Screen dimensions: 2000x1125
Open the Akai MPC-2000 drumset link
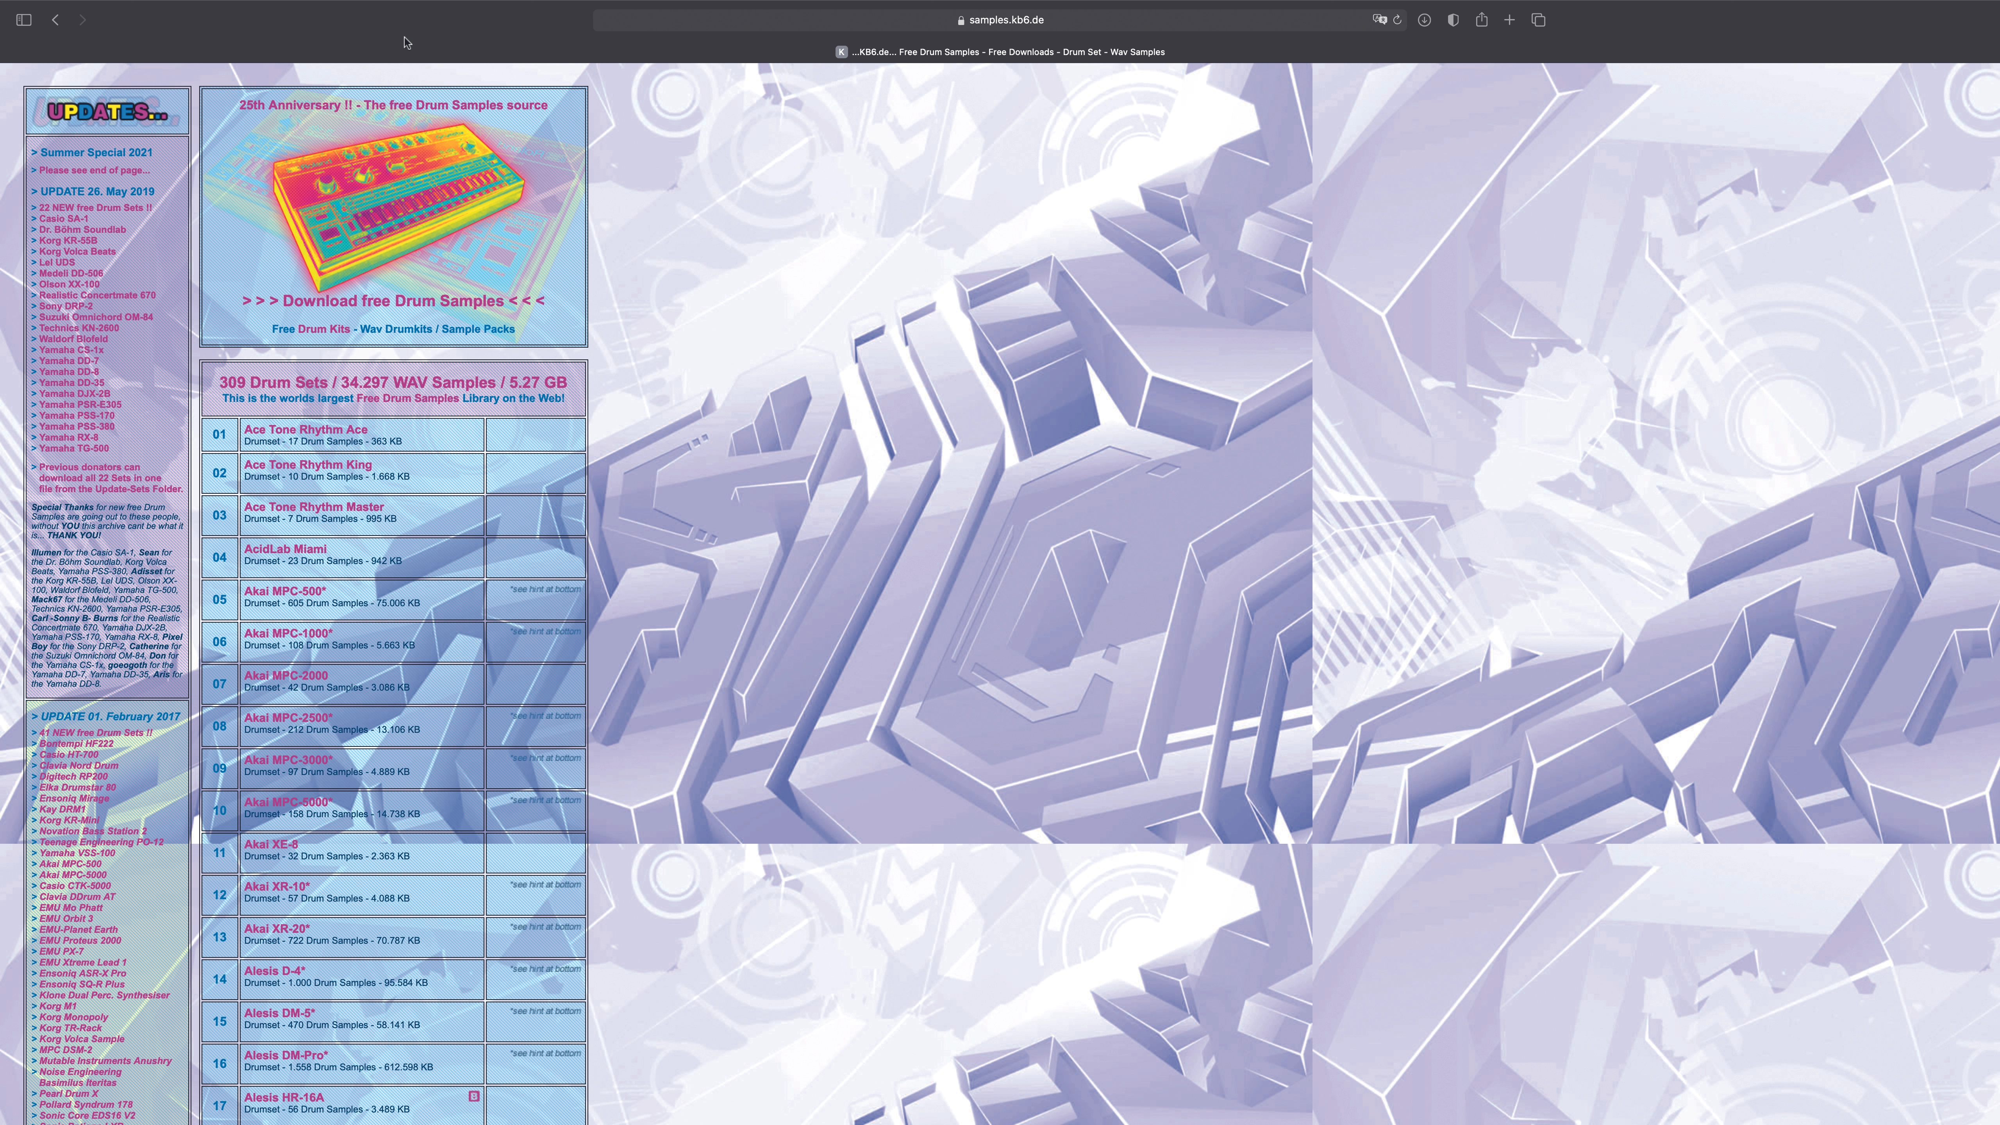pyautogui.click(x=286, y=675)
